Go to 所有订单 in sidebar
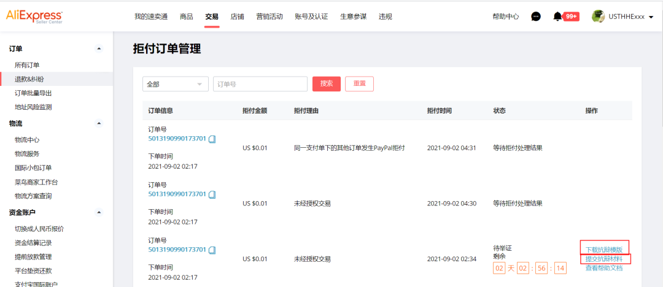The image size is (663, 287). click(x=27, y=65)
